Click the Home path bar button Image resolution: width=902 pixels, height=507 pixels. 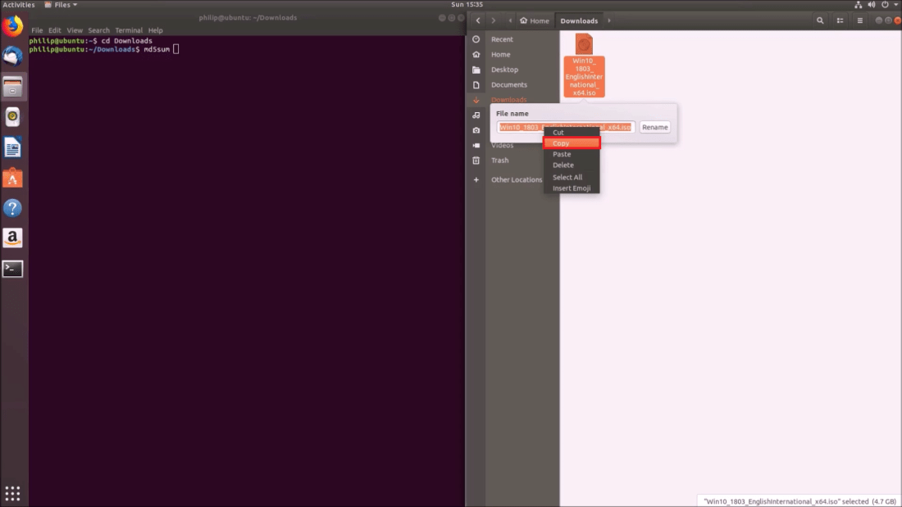(535, 20)
